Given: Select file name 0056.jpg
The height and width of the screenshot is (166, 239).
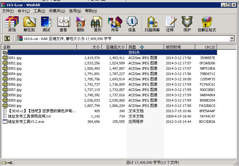Looking at the screenshot, I should pyautogui.click(x=15, y=84).
